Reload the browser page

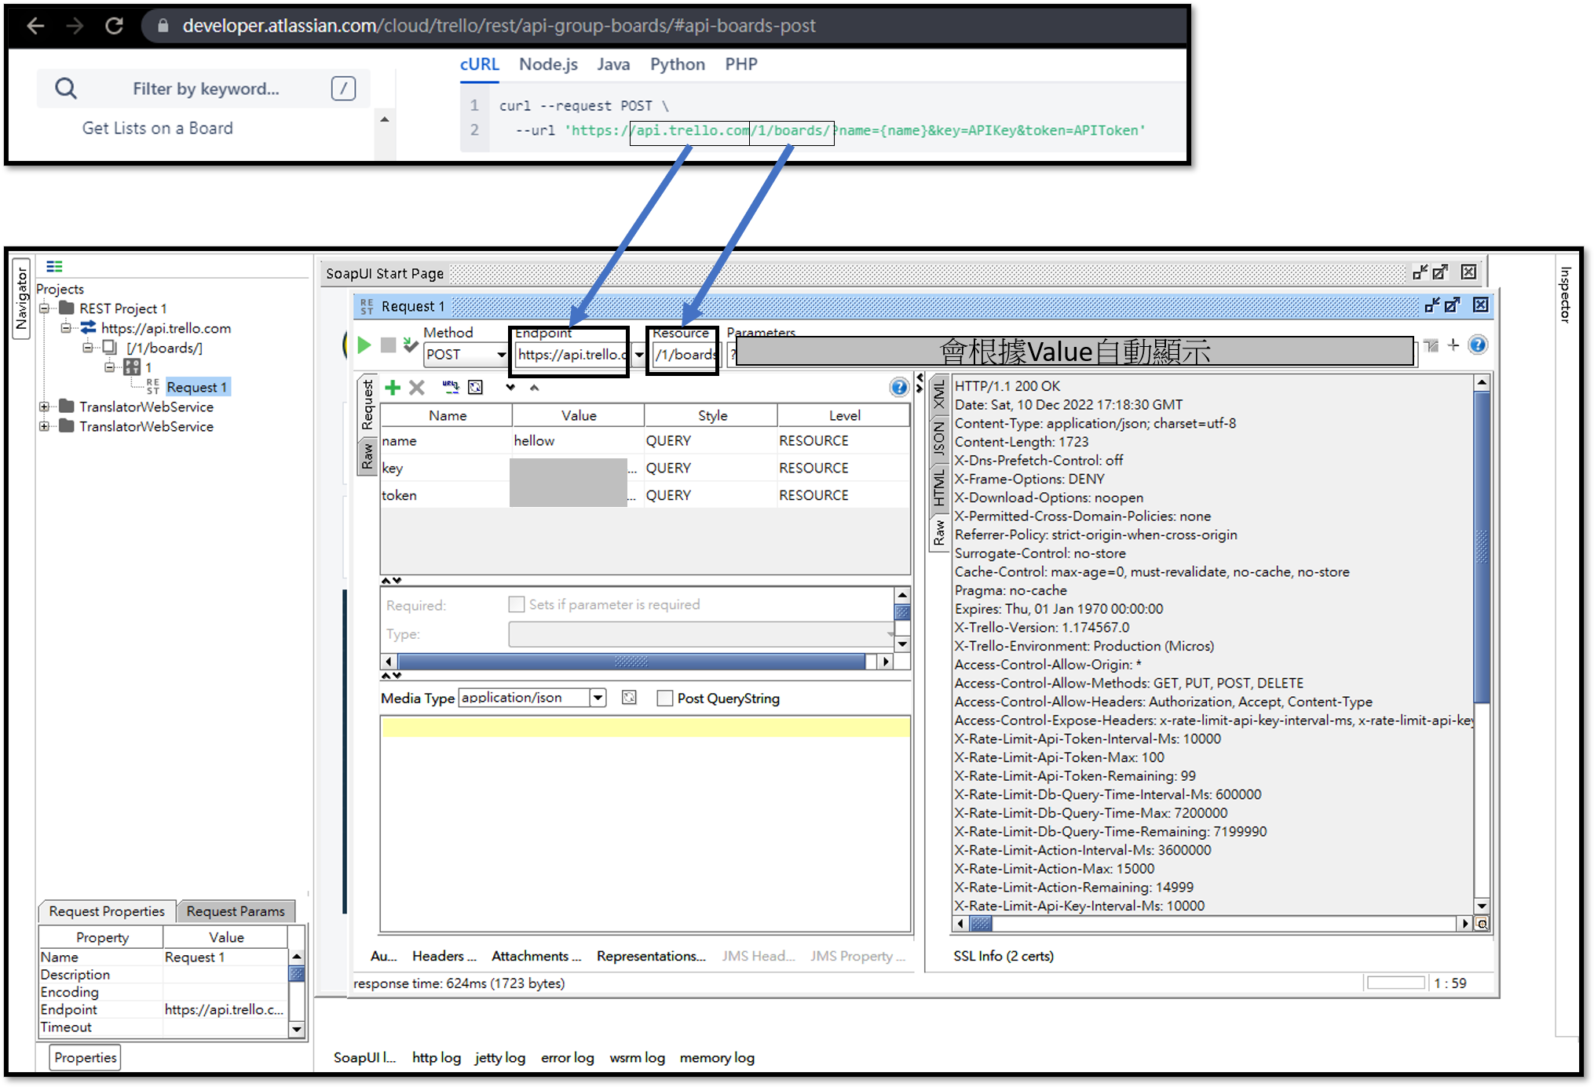115,26
